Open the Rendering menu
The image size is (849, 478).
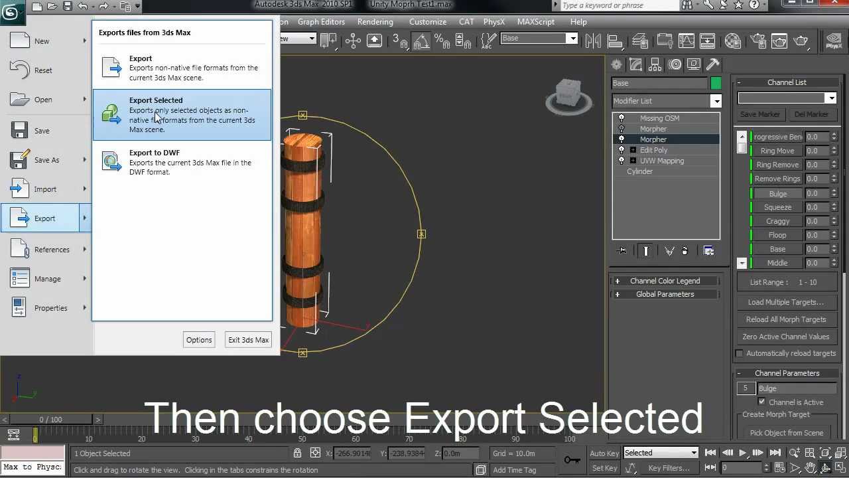tap(375, 22)
